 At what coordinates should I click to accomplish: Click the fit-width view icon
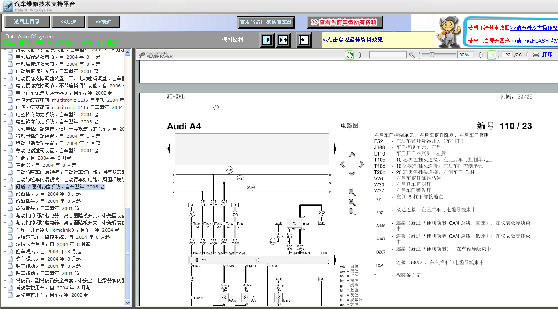coord(492,55)
